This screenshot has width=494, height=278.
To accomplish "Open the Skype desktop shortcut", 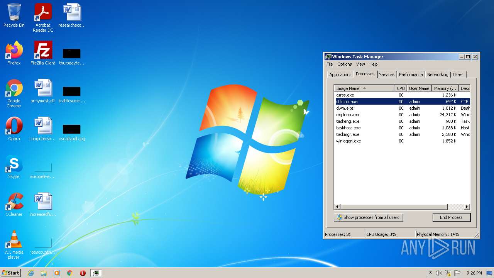I will tap(14, 167).
